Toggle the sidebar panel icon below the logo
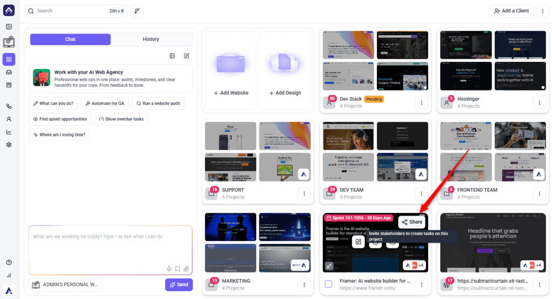552x299 pixels. (x=9, y=27)
